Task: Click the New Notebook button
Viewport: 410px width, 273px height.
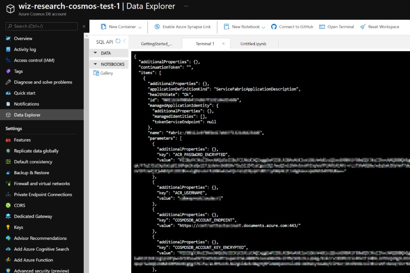Action: [242, 27]
